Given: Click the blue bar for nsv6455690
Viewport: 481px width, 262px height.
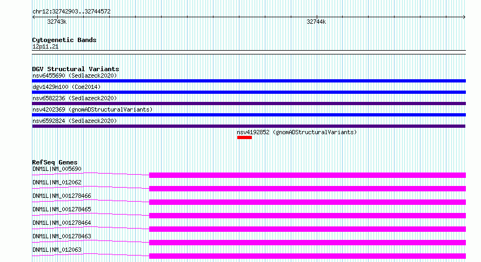Looking at the screenshot, I should [x=249, y=81].
